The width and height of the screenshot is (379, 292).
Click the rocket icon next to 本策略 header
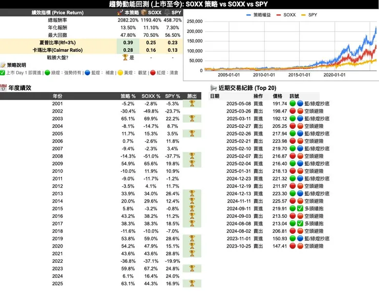[120, 13]
